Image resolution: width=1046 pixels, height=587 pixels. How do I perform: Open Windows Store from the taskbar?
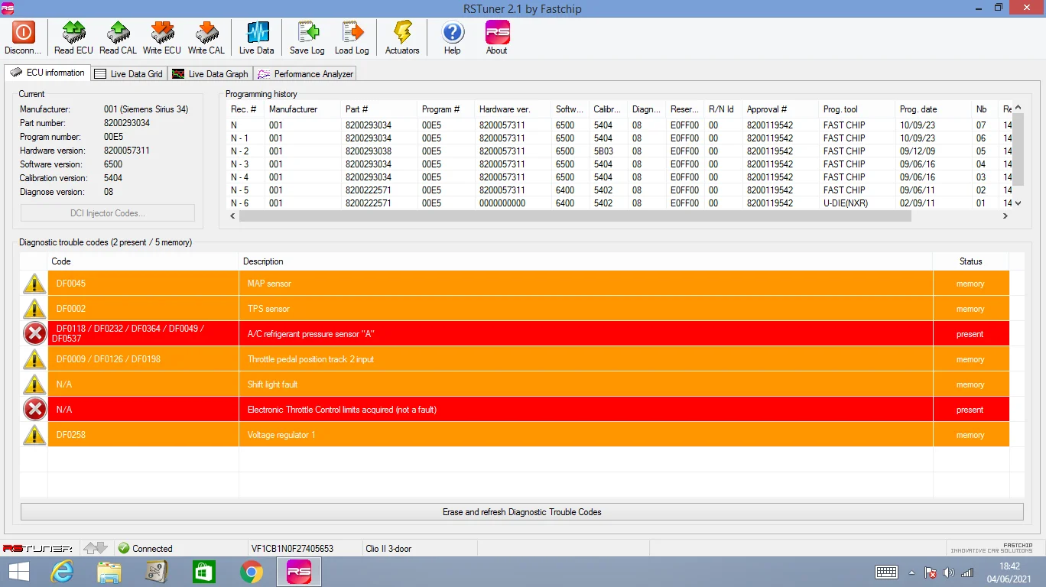click(x=204, y=572)
